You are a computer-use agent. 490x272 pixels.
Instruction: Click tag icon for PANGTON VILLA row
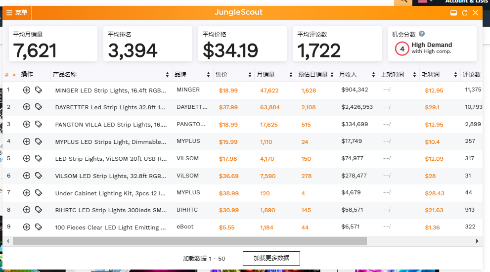39,124
